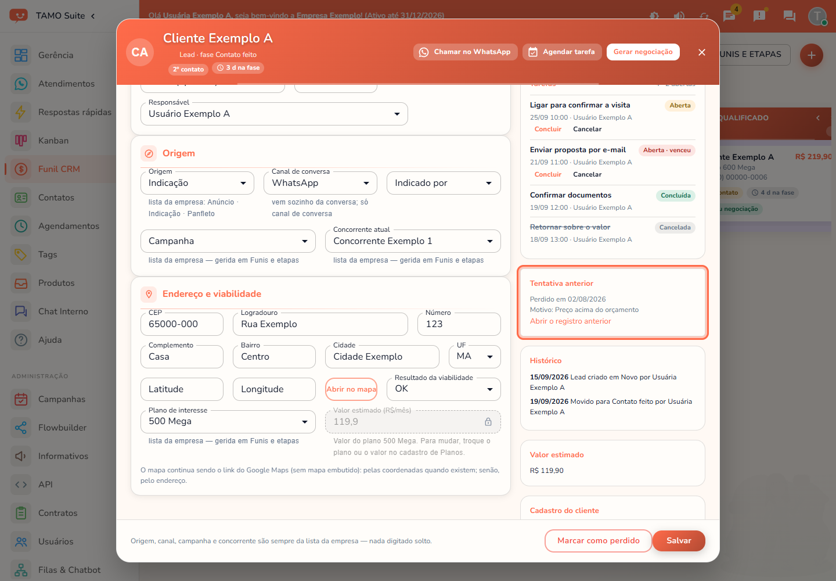Open Filas & Chatbot icon

[21, 570]
